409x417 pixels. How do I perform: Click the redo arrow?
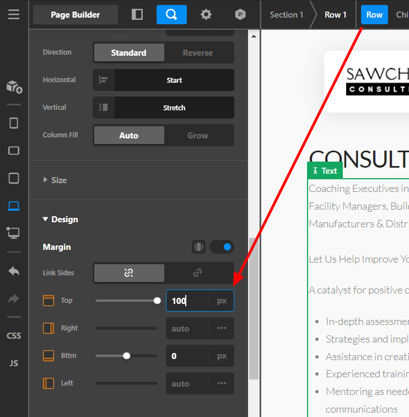(x=14, y=298)
